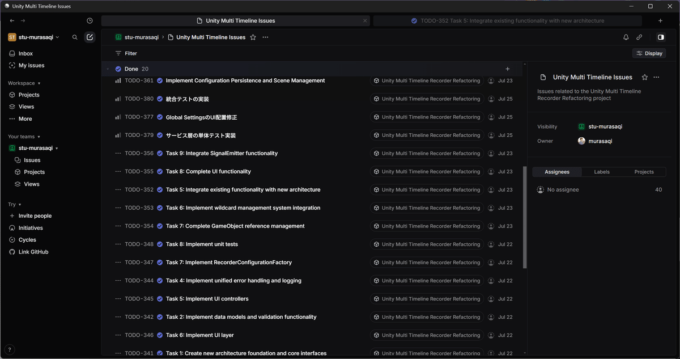
Task: Create a new issue with compose icon
Action: pyautogui.click(x=90, y=37)
